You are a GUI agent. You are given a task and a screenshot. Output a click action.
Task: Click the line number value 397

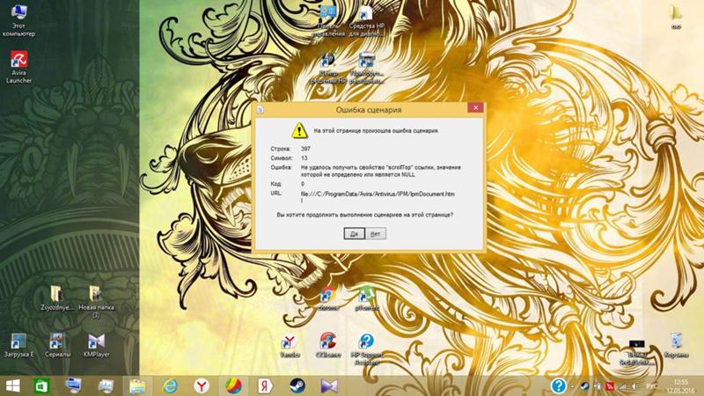[305, 149]
